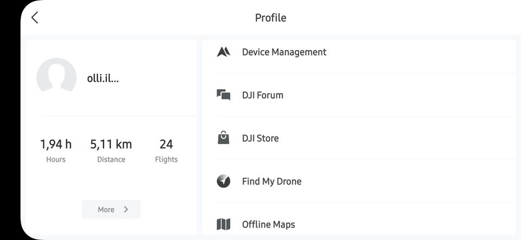The width and height of the screenshot is (521, 240).
Task: Tap the Device Management drone icon
Action: [x=223, y=52]
